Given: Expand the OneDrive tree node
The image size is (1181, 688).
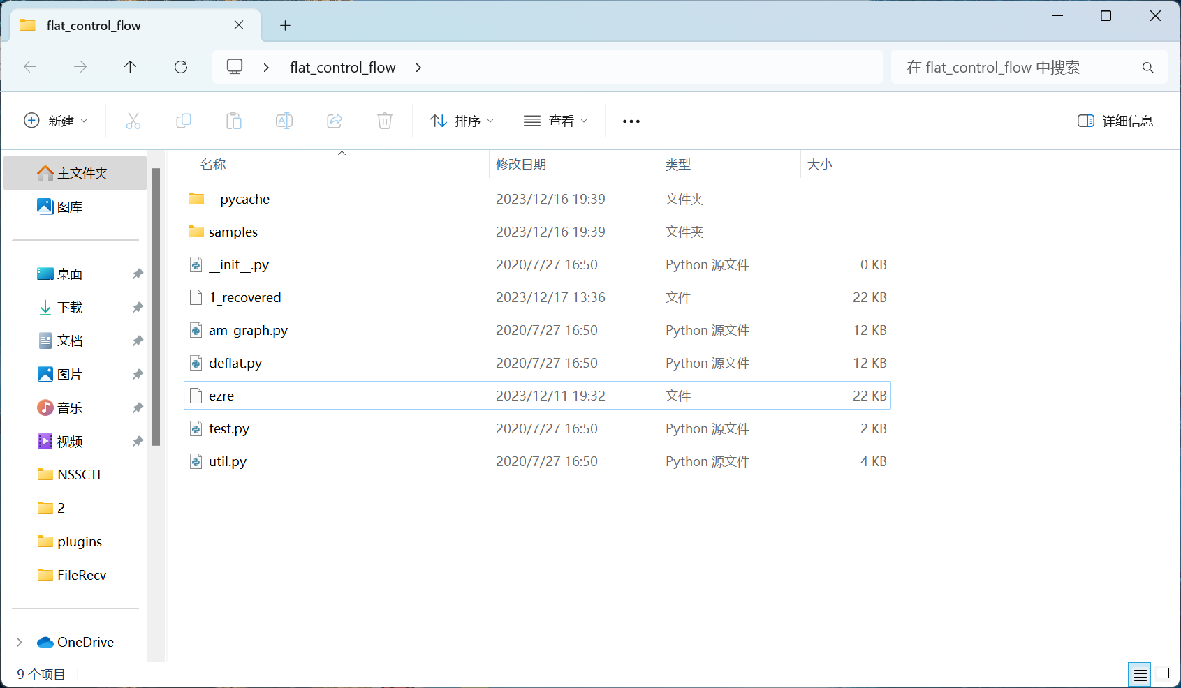Looking at the screenshot, I should pyautogui.click(x=20, y=642).
